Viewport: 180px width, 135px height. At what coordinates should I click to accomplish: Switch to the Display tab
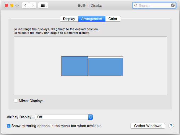point(69,19)
